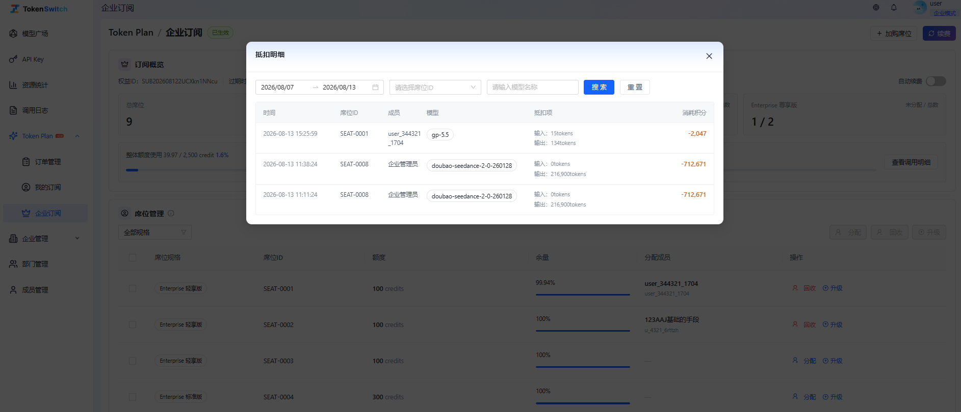Open the notification bell
Screen dimensions: 961x412
[894, 8]
